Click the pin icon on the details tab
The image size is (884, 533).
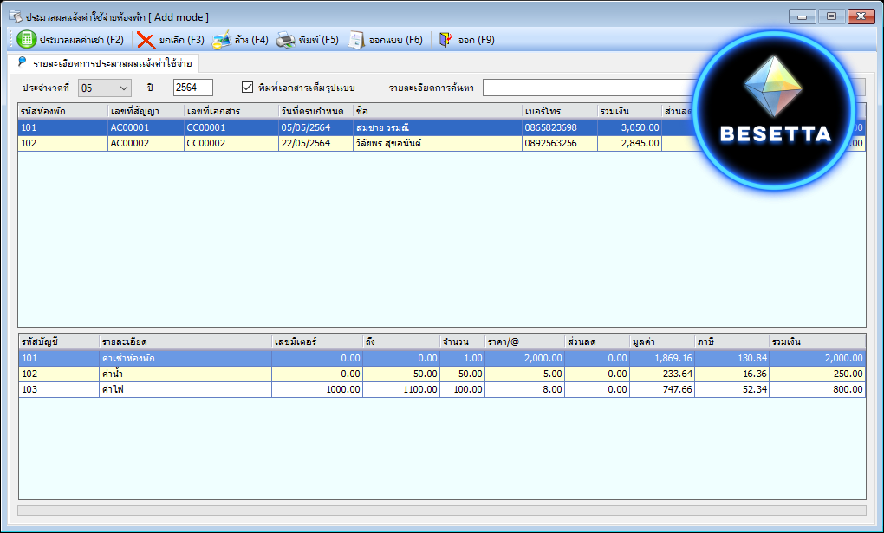22,62
